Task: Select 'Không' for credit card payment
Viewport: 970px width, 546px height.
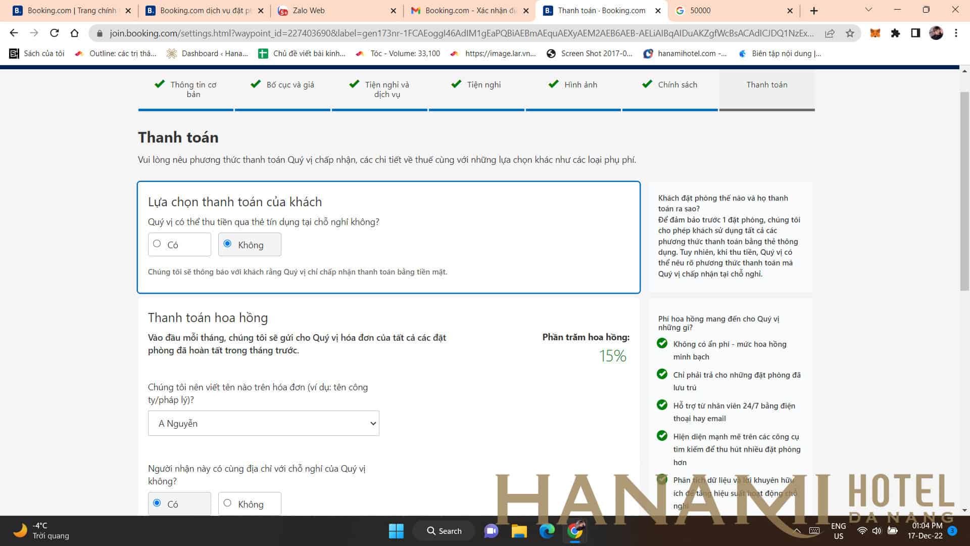Action: click(x=227, y=244)
